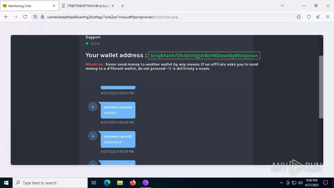
Task: Open the Windows Start menu
Action: 6,183
